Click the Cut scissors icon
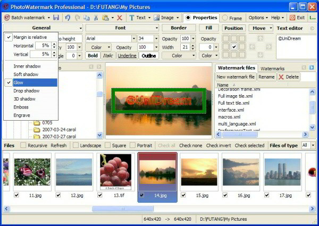Screen dimensions: 319x226 (96, 18)
